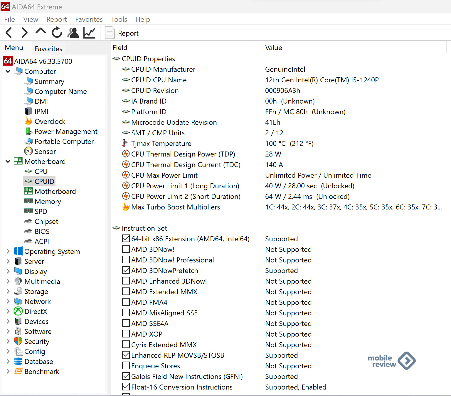Select Summary in the Computer tree
The image size is (451, 396).
coord(49,81)
